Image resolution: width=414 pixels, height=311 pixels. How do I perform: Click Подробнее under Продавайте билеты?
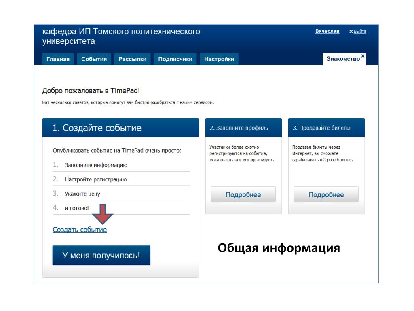pos(326,195)
